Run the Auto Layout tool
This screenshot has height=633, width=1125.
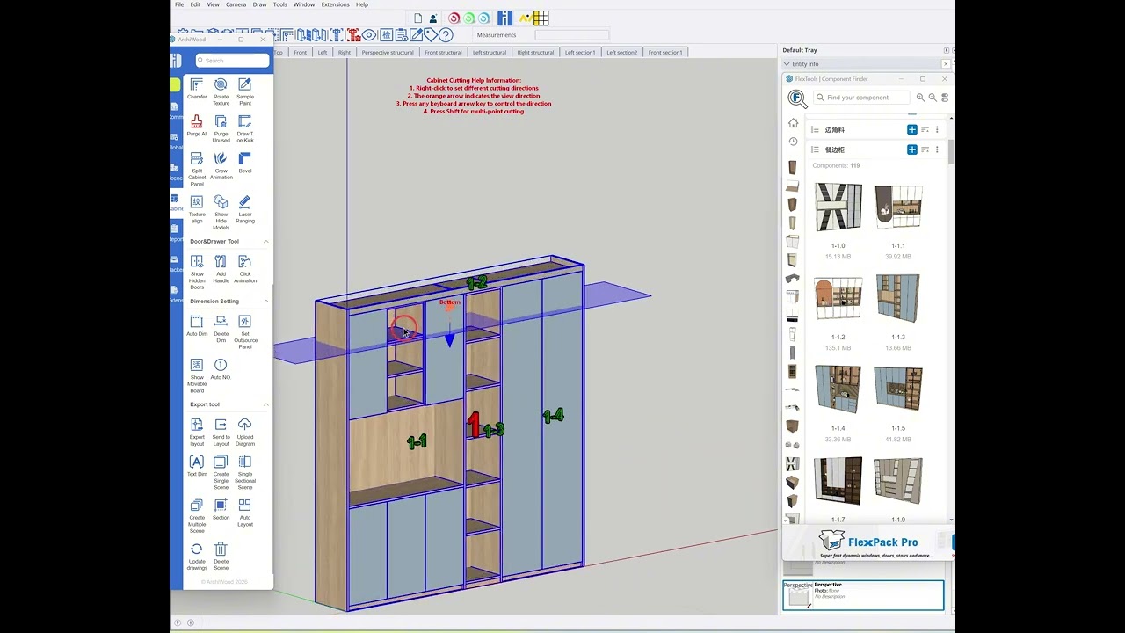point(245,513)
